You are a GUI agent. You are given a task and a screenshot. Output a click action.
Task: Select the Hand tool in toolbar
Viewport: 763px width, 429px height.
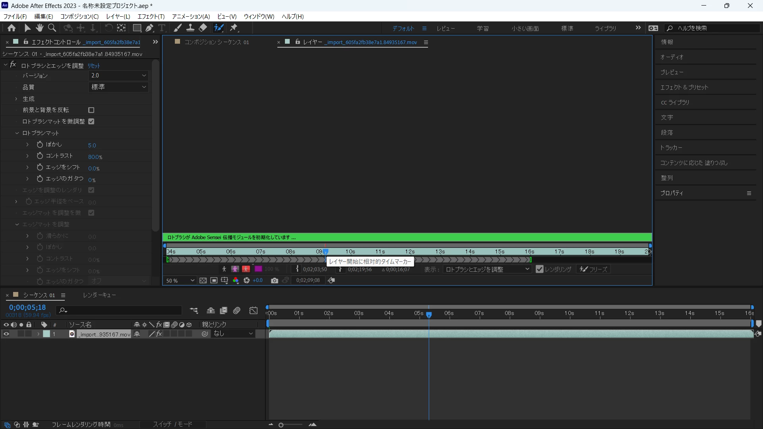(39, 28)
